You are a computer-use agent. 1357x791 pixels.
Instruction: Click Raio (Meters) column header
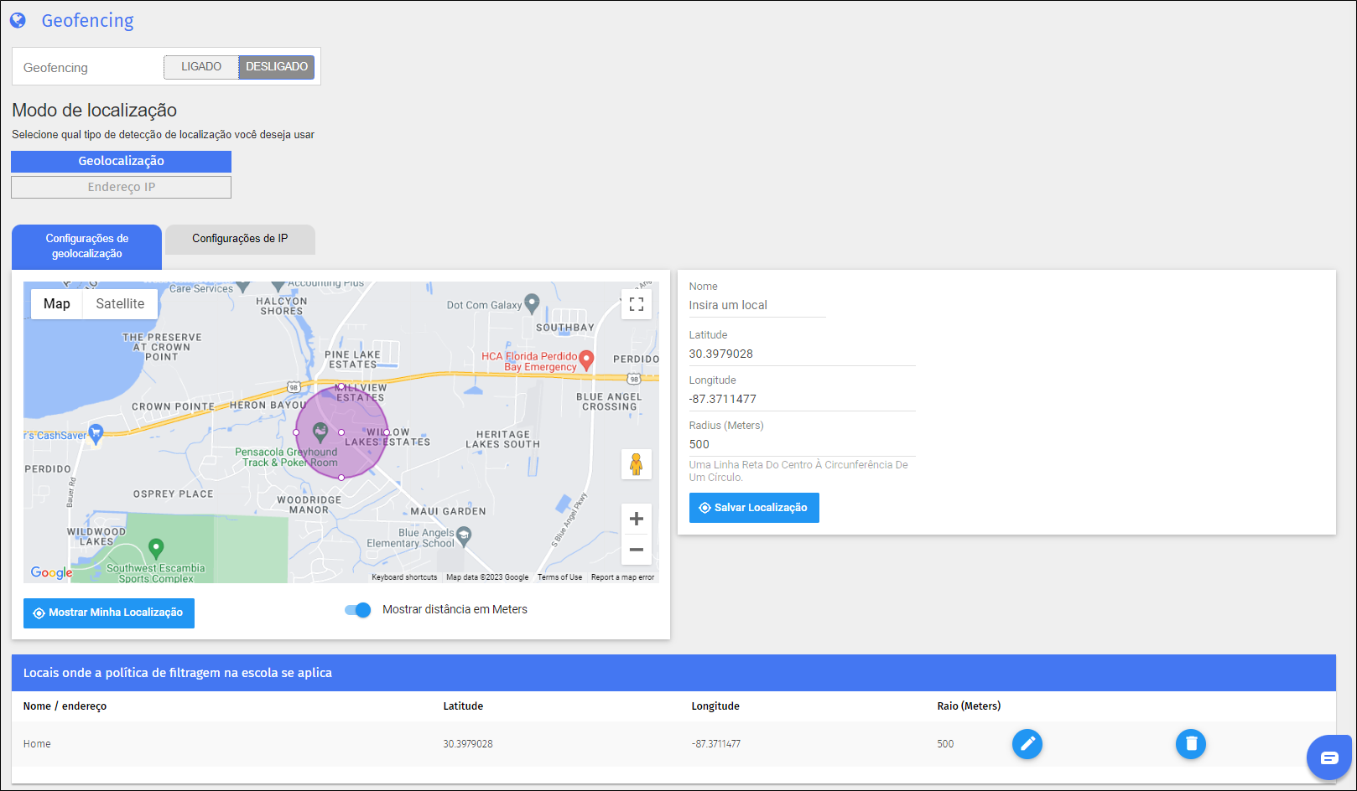tap(969, 706)
